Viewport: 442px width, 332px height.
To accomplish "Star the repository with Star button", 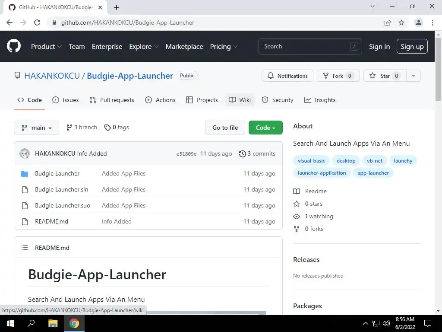I will point(385,76).
